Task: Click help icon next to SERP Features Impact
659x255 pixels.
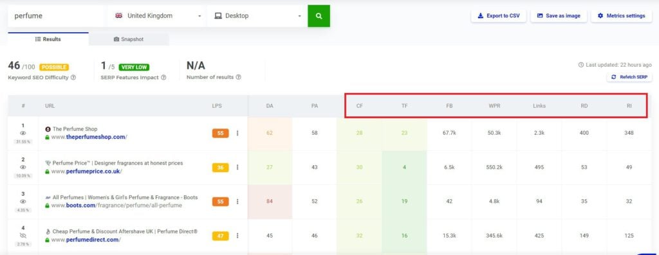Action: tap(163, 77)
